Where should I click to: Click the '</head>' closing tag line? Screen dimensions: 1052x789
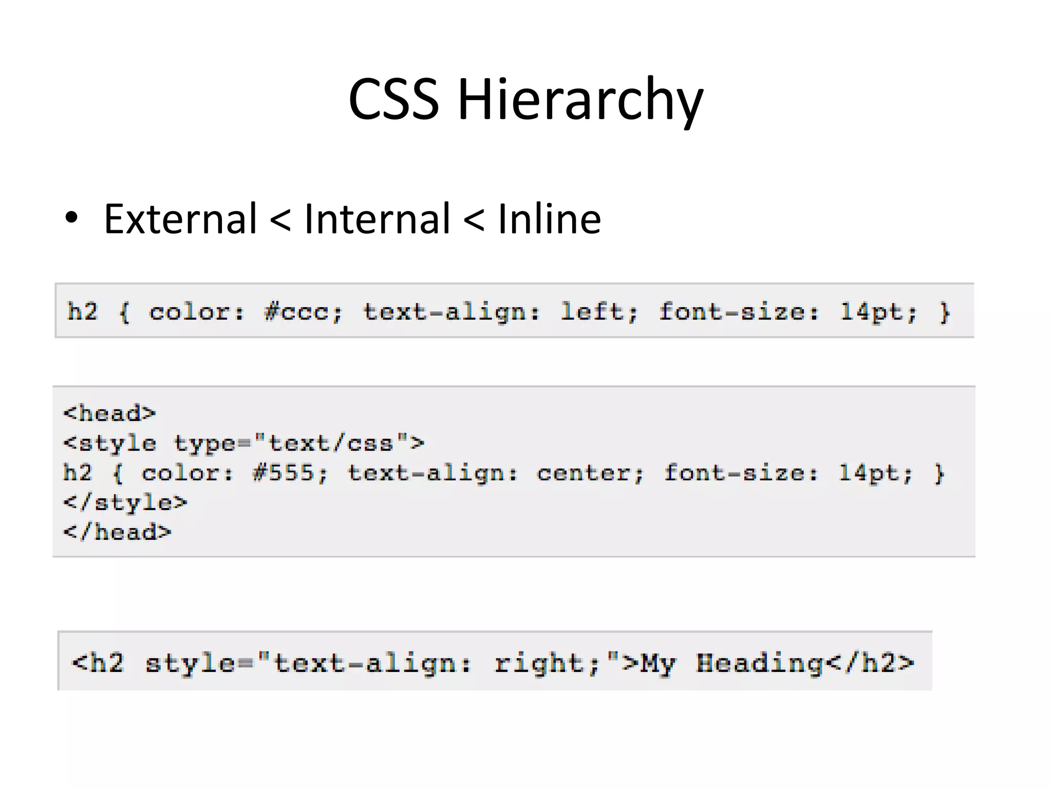(117, 532)
